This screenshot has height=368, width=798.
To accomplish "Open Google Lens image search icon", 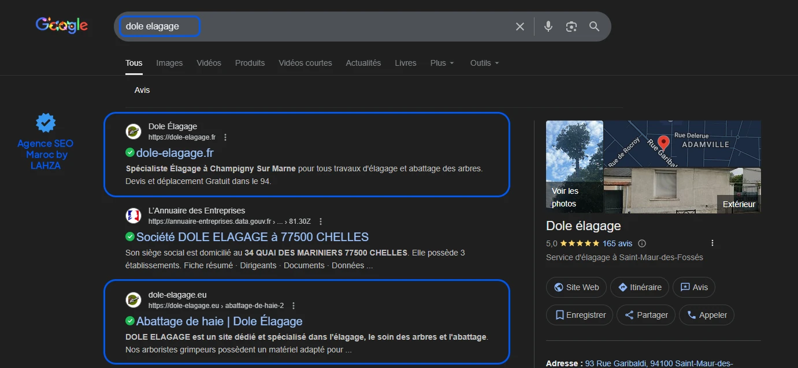I will click(x=571, y=27).
